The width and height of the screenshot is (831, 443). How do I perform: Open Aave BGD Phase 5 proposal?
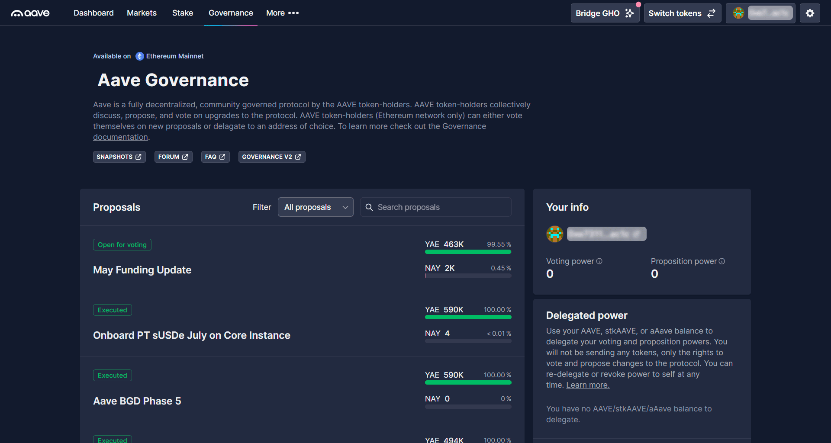pyautogui.click(x=137, y=401)
